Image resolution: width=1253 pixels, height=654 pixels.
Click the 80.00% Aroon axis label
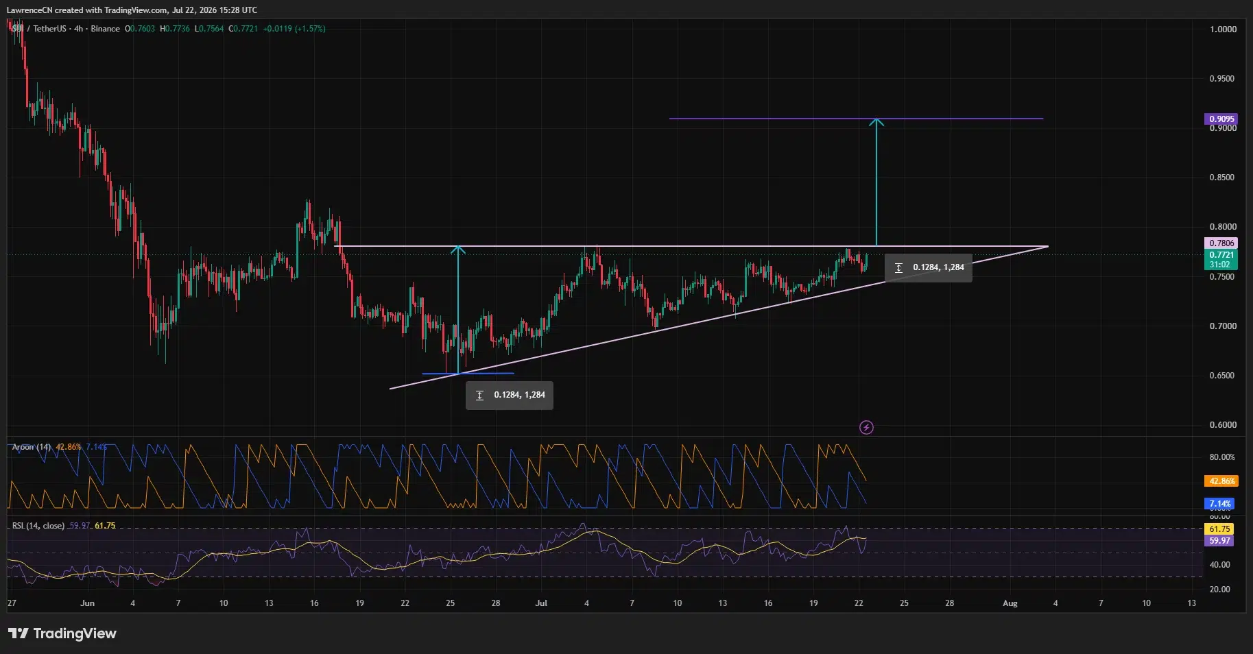(1222, 457)
